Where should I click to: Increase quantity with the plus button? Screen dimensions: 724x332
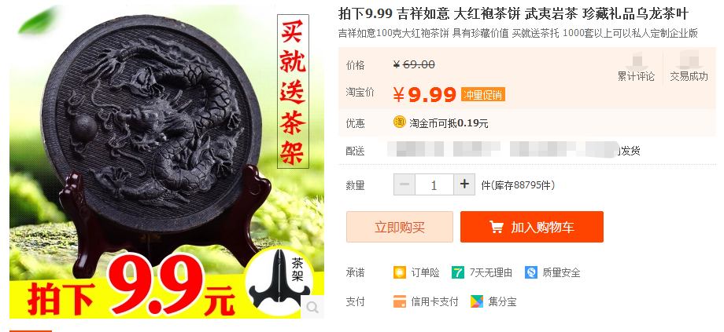pyautogui.click(x=464, y=184)
